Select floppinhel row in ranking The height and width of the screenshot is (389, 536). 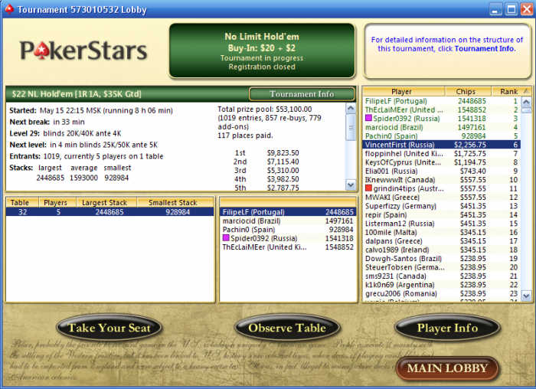[x=442, y=153]
